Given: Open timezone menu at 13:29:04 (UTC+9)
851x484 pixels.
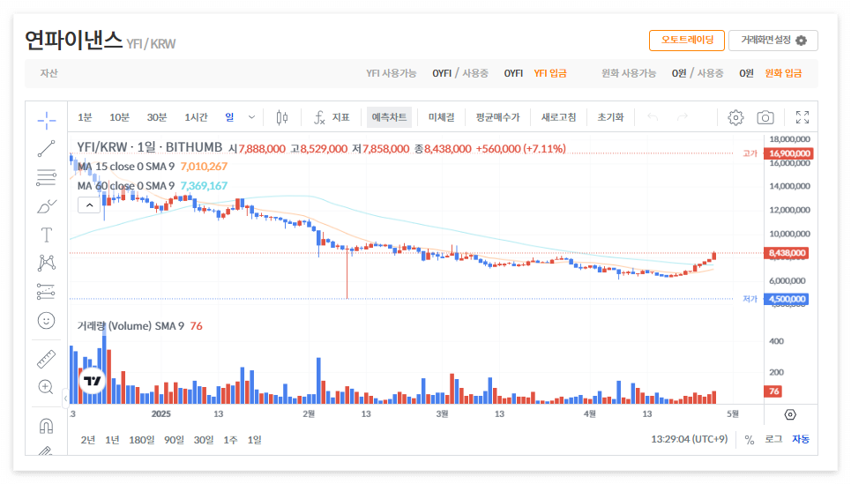Looking at the screenshot, I should pos(690,439).
